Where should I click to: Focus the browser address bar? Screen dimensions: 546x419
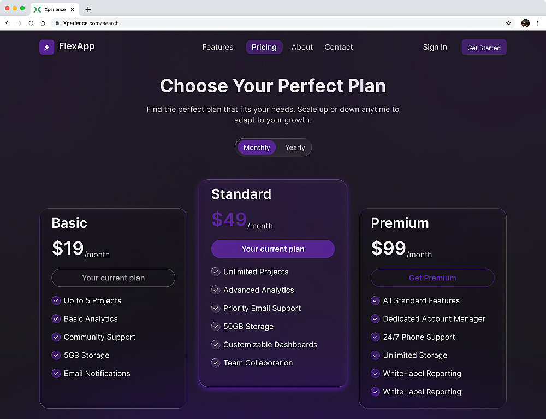(x=273, y=23)
